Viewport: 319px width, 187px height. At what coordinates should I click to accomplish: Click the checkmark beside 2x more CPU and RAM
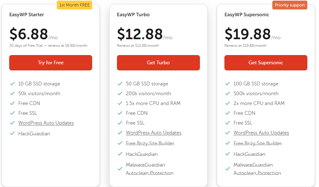(x=228, y=103)
